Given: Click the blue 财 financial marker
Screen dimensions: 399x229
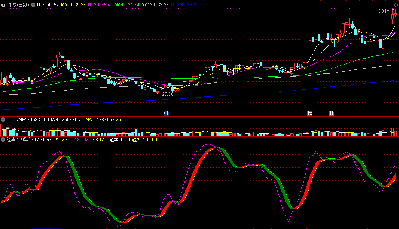Looking at the screenshot, I should (x=166, y=114).
